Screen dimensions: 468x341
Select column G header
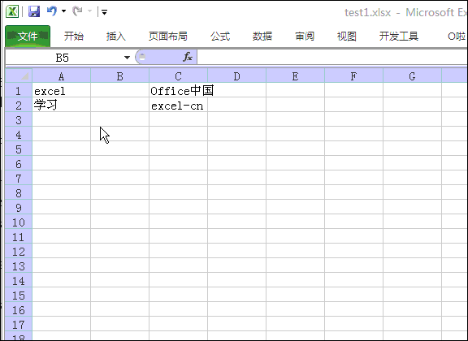(412, 76)
